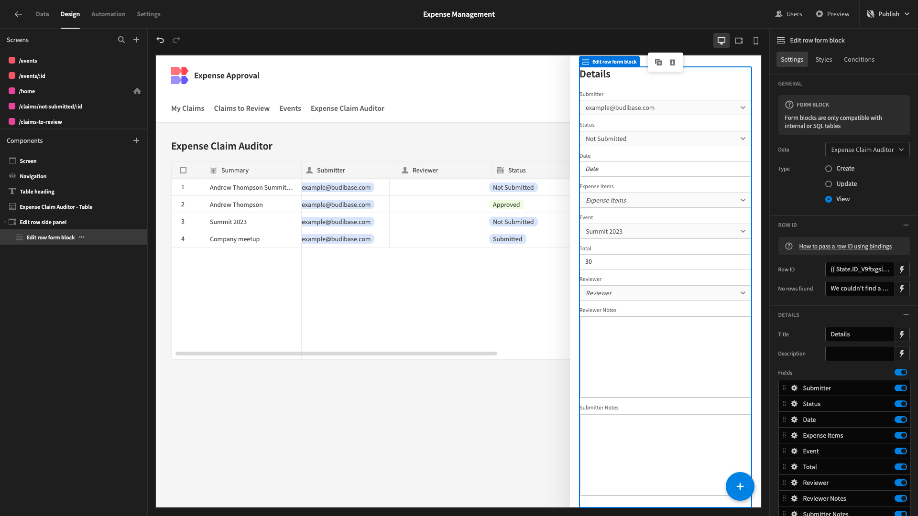Switch to the Conditions tab
918x516 pixels.
point(859,59)
